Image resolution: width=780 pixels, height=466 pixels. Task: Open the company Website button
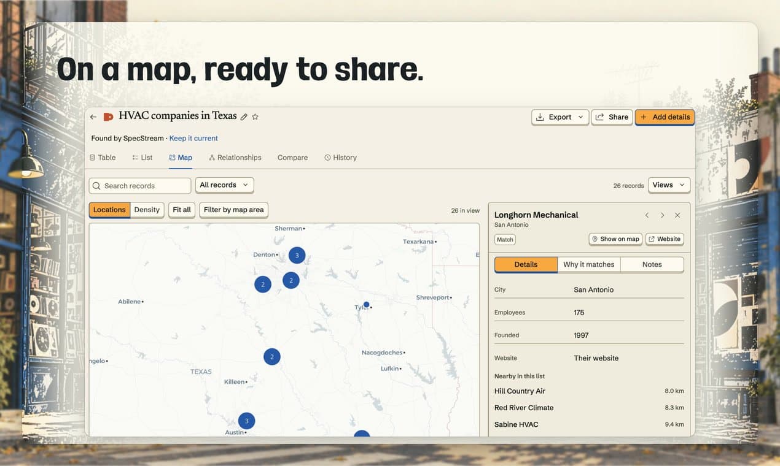665,239
